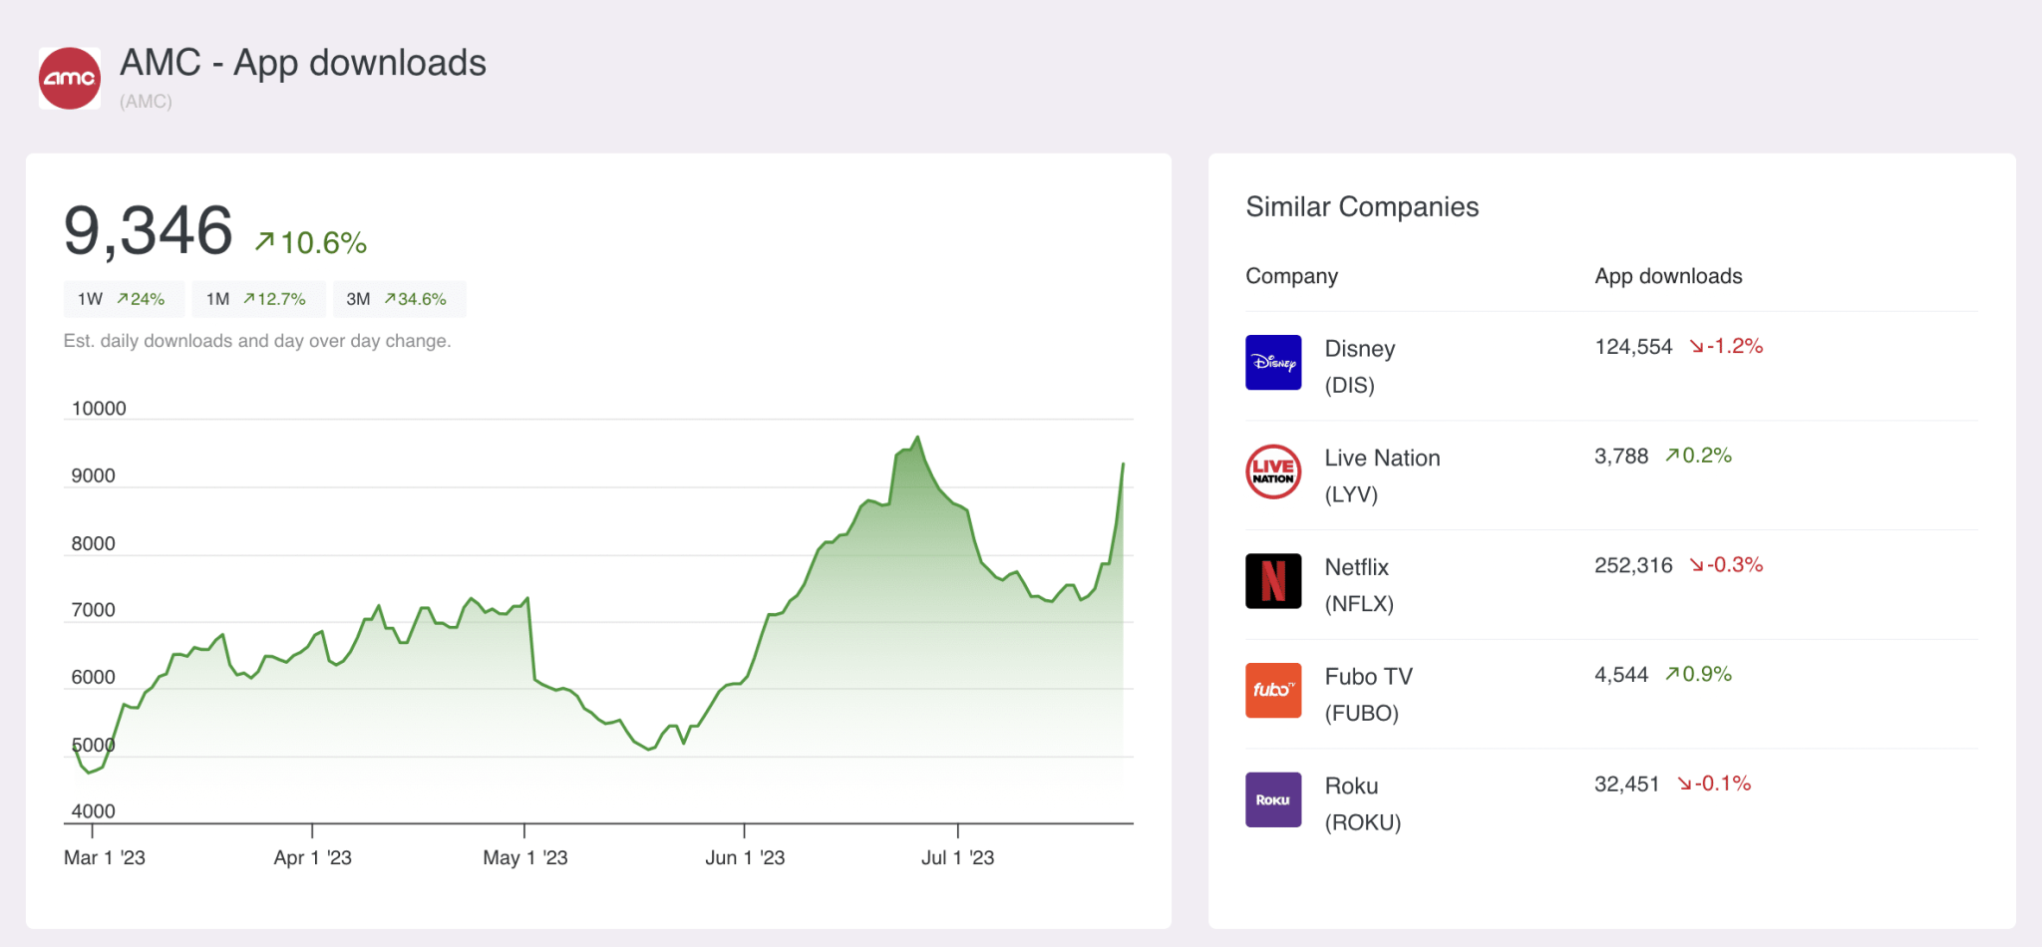
Task: Click the App downloads column header
Action: pos(1668,276)
